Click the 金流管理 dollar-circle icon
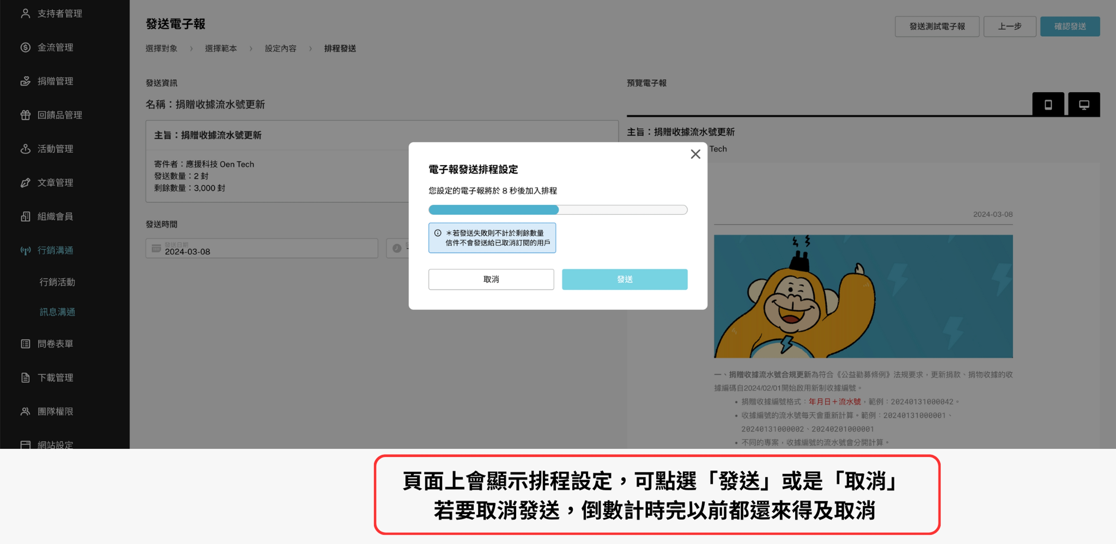This screenshot has width=1116, height=544. point(25,47)
